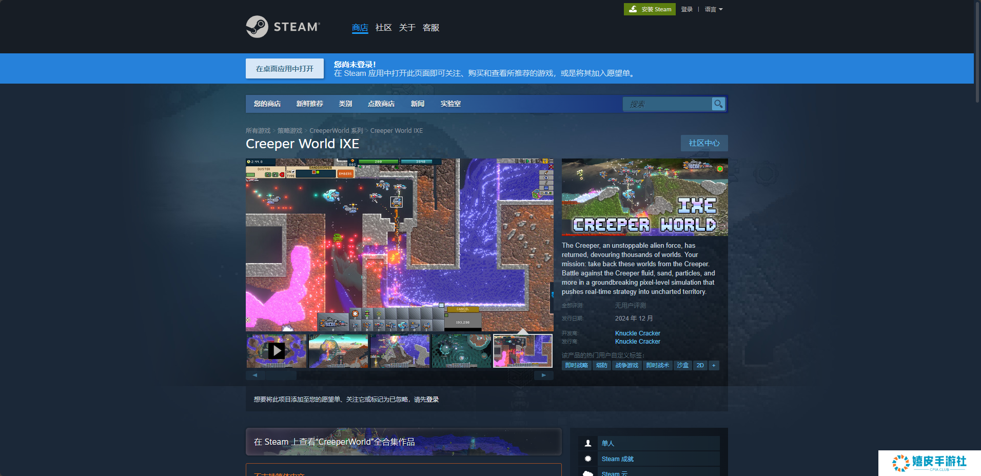The width and height of the screenshot is (981, 476).
Task: Click the single-player person icon
Action: tap(588, 443)
